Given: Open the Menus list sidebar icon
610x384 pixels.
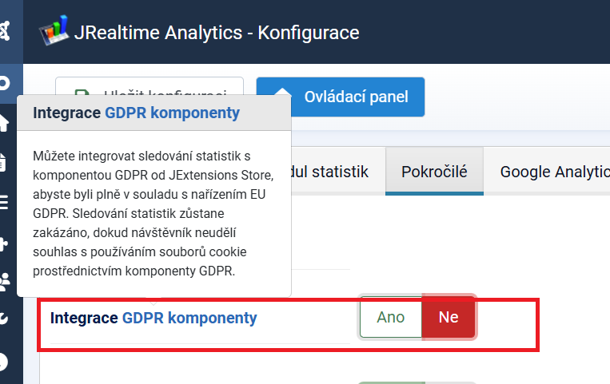Looking at the screenshot, I should point(5,201).
